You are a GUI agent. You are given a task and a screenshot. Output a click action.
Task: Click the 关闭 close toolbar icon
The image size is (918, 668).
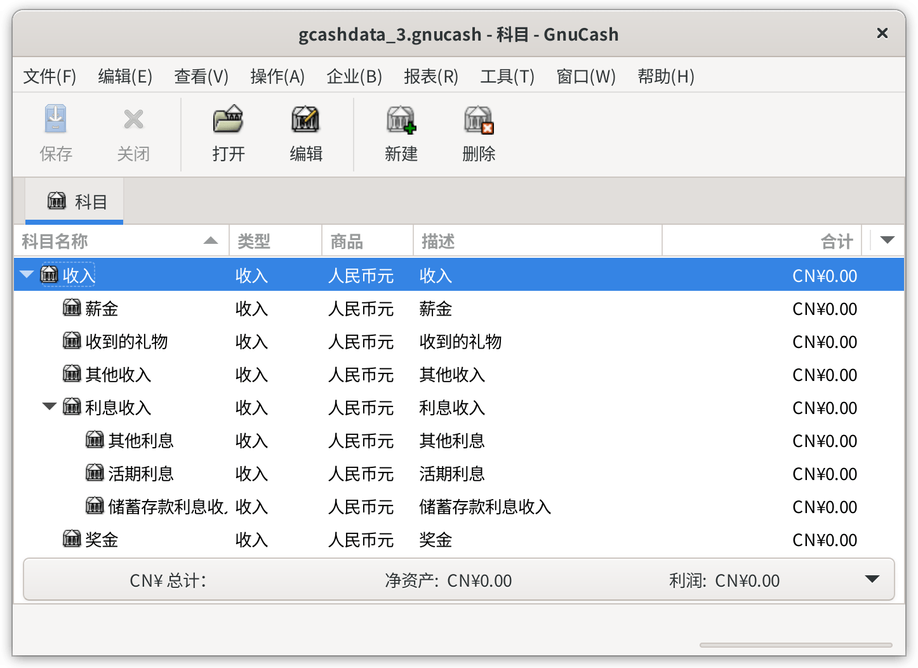(x=133, y=119)
